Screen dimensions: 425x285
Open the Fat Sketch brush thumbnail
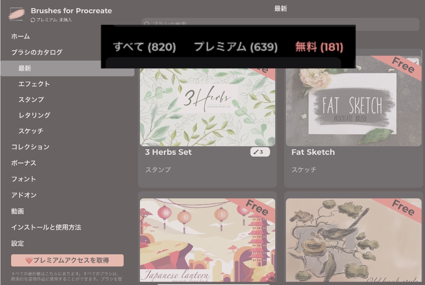point(354,101)
